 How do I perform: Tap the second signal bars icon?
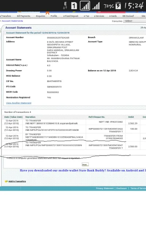96,6
